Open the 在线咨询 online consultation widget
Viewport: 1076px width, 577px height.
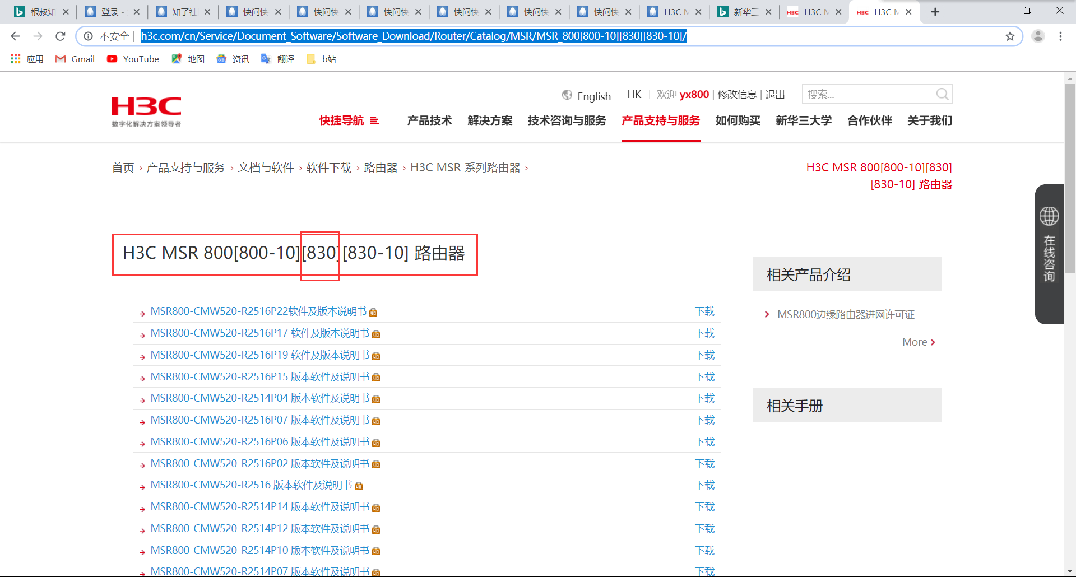point(1049,254)
